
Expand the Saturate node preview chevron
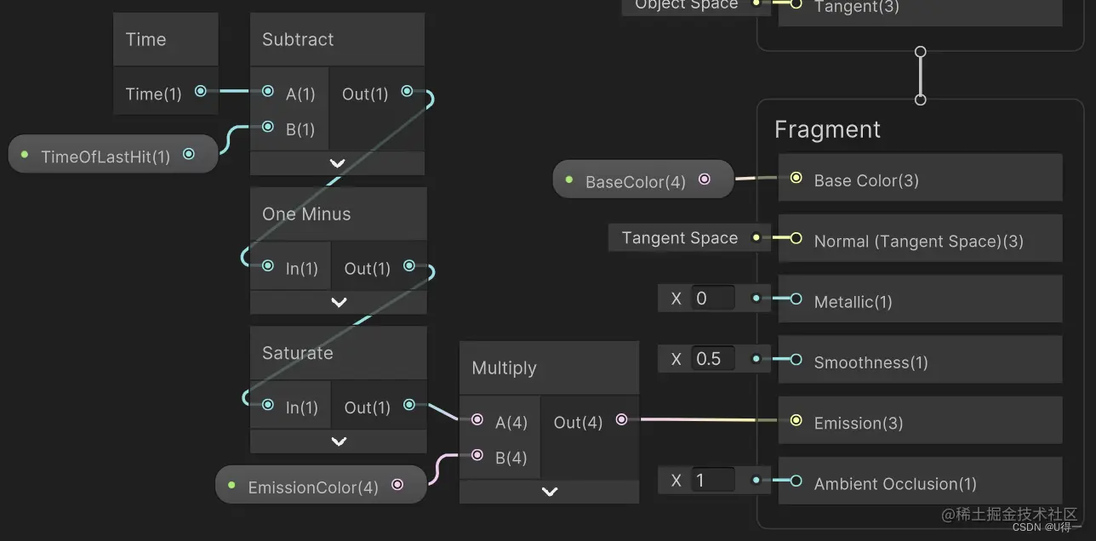click(339, 441)
